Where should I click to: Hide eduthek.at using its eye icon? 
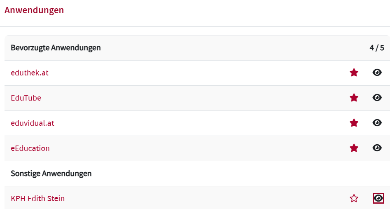[x=377, y=73]
